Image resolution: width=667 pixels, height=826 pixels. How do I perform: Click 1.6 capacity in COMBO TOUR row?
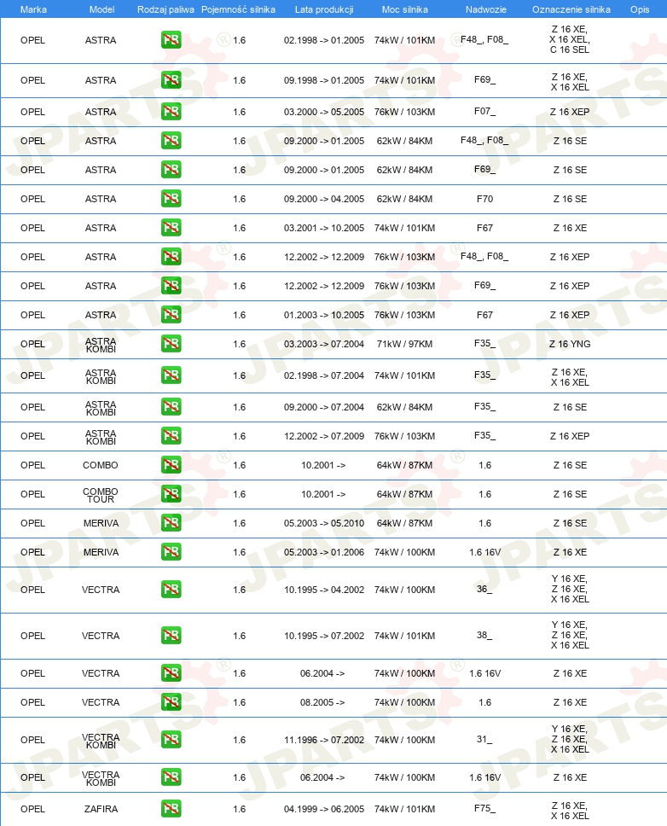(239, 494)
